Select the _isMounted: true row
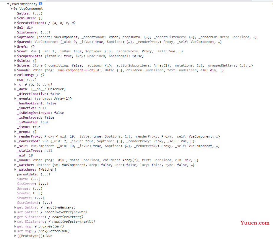 pyautogui.click(x=32, y=122)
